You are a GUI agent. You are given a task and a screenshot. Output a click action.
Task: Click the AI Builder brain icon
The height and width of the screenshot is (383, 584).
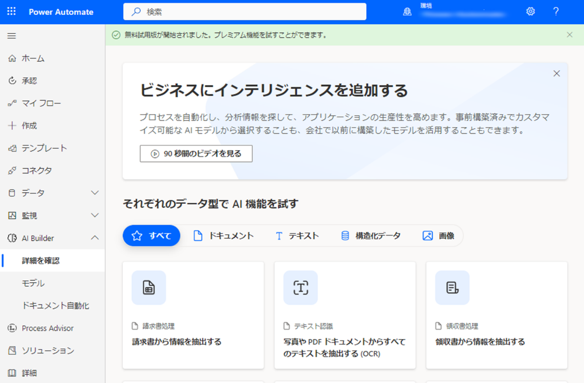12,238
